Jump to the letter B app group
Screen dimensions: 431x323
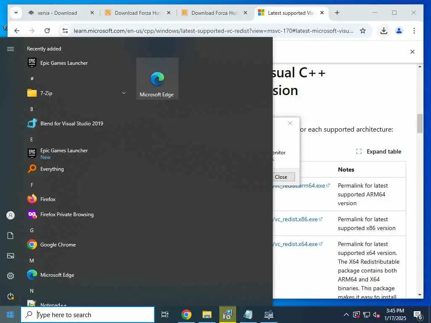[x=32, y=109]
